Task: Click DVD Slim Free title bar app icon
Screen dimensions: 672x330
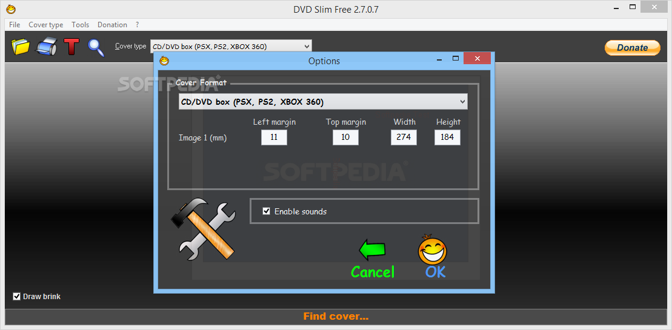Action: 11,8
